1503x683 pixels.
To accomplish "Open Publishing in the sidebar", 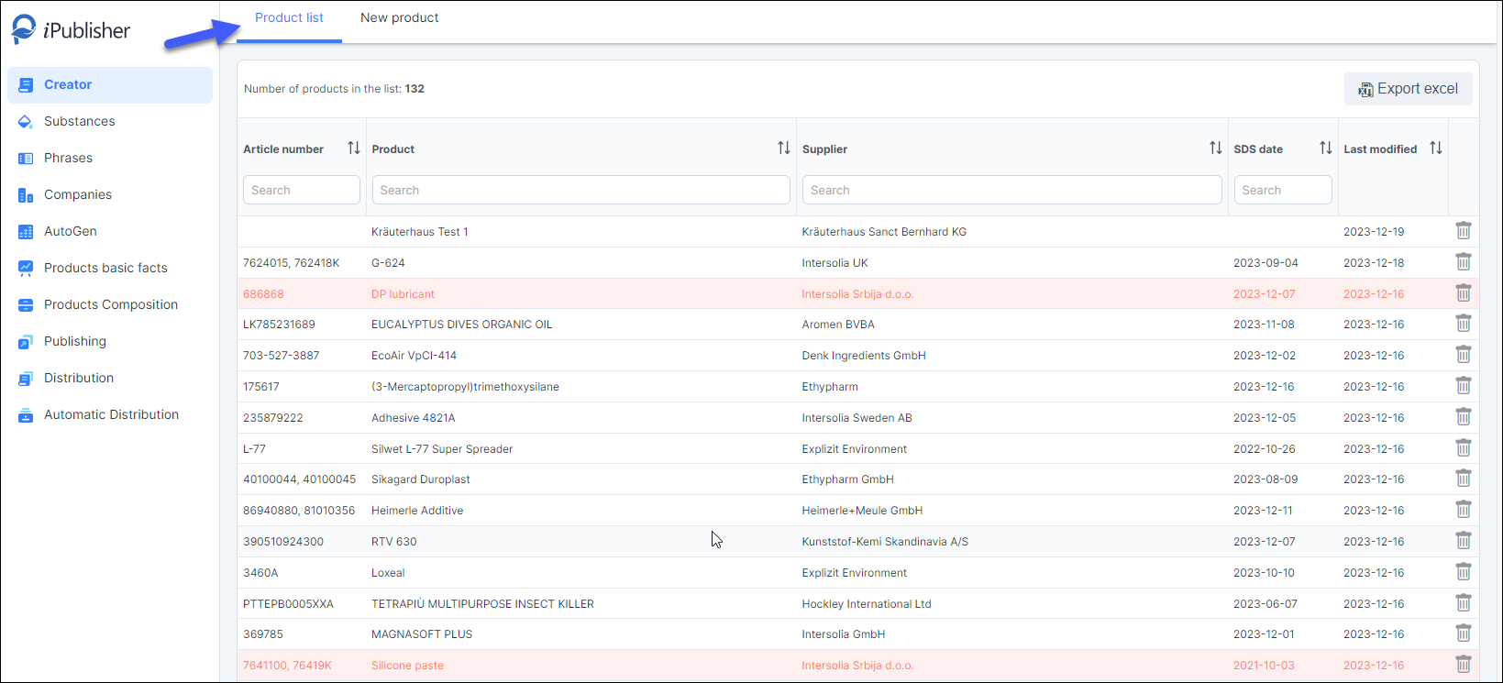I will (x=75, y=341).
